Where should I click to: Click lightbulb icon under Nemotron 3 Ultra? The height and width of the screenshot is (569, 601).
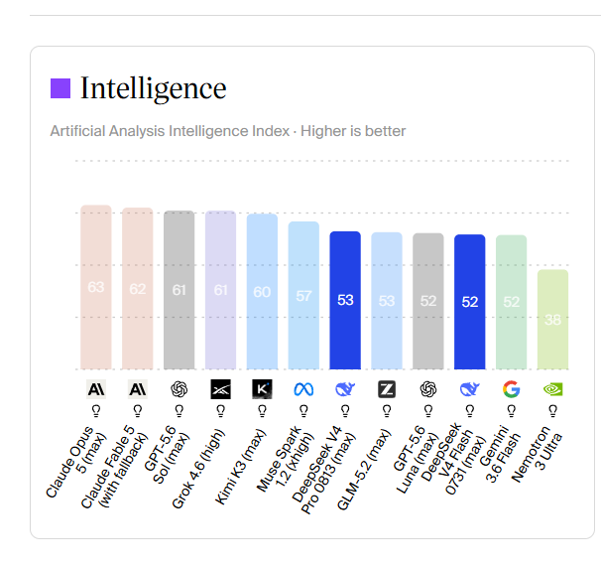pos(552,411)
